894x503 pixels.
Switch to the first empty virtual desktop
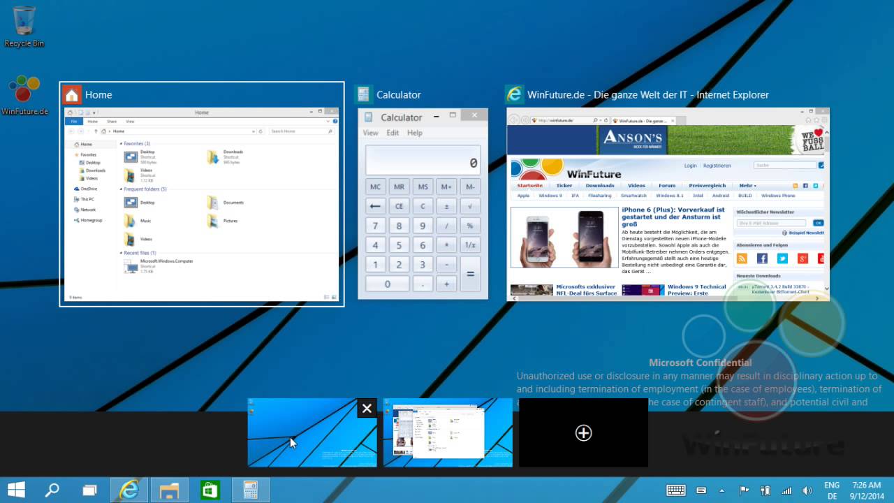tap(312, 432)
